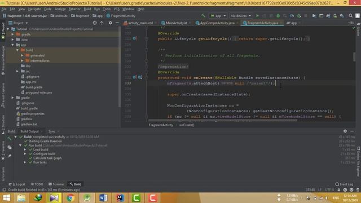Click the Make Project hammer icon
The image size is (361, 203).
(x=203, y=16)
